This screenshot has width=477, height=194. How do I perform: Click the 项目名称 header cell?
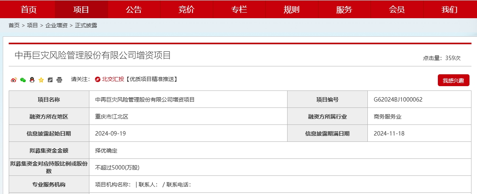click(49, 100)
